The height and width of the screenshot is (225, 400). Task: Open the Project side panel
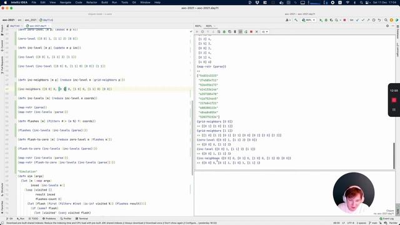tap(2, 31)
